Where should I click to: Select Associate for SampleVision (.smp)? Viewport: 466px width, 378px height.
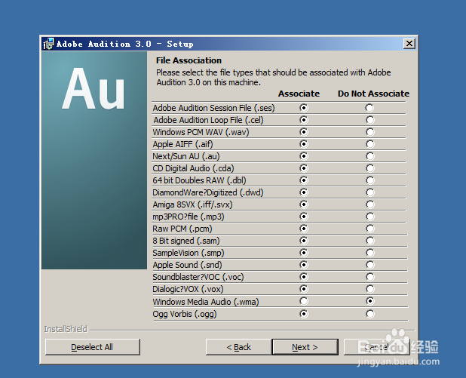pyautogui.click(x=304, y=253)
